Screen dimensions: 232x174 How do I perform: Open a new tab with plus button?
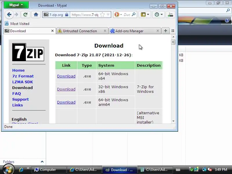pyautogui.click(x=166, y=31)
